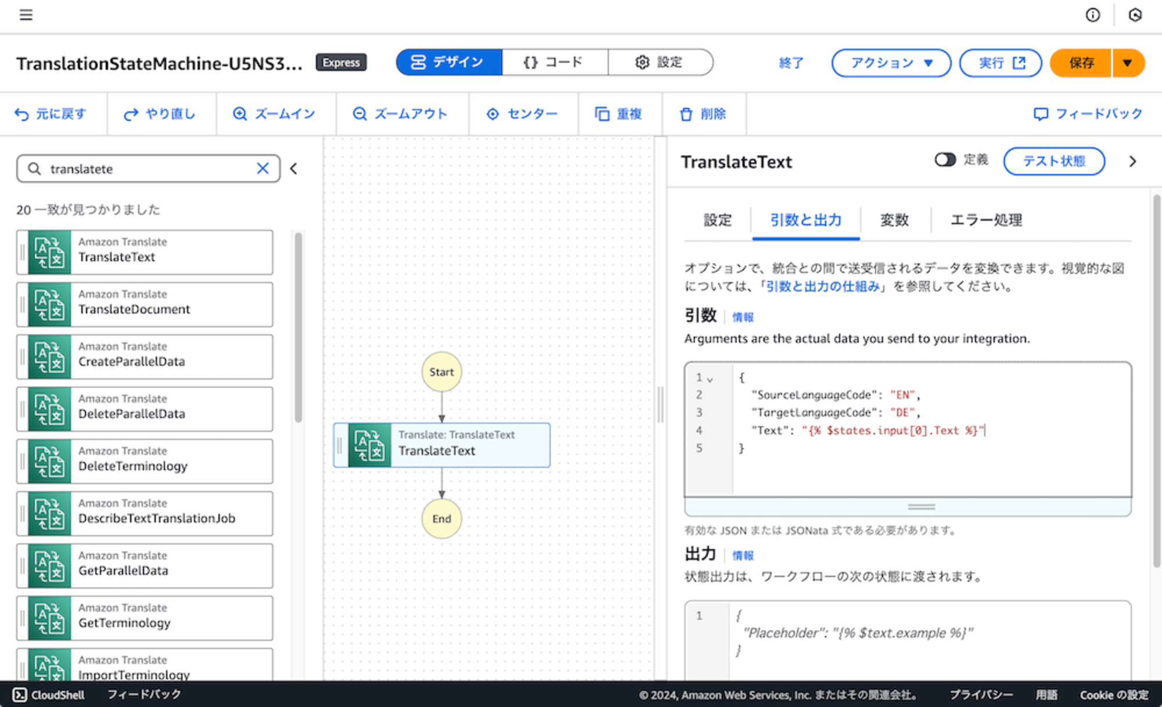The width and height of the screenshot is (1162, 707).
Task: Select GetParallelData action icon
Action: (x=49, y=566)
